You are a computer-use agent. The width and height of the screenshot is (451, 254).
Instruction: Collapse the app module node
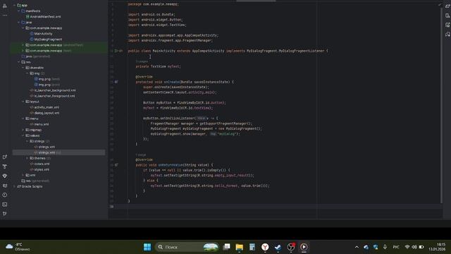14,5
